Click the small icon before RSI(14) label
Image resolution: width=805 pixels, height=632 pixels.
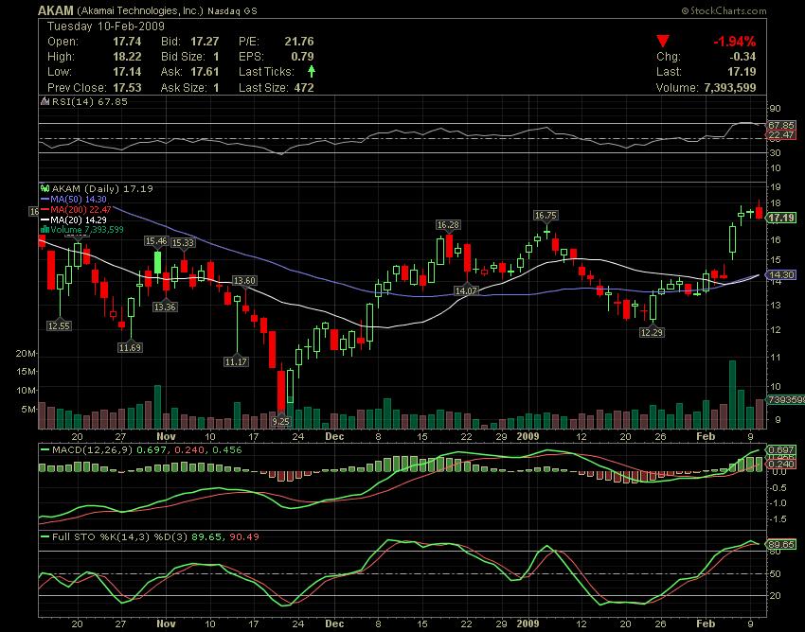pos(45,101)
